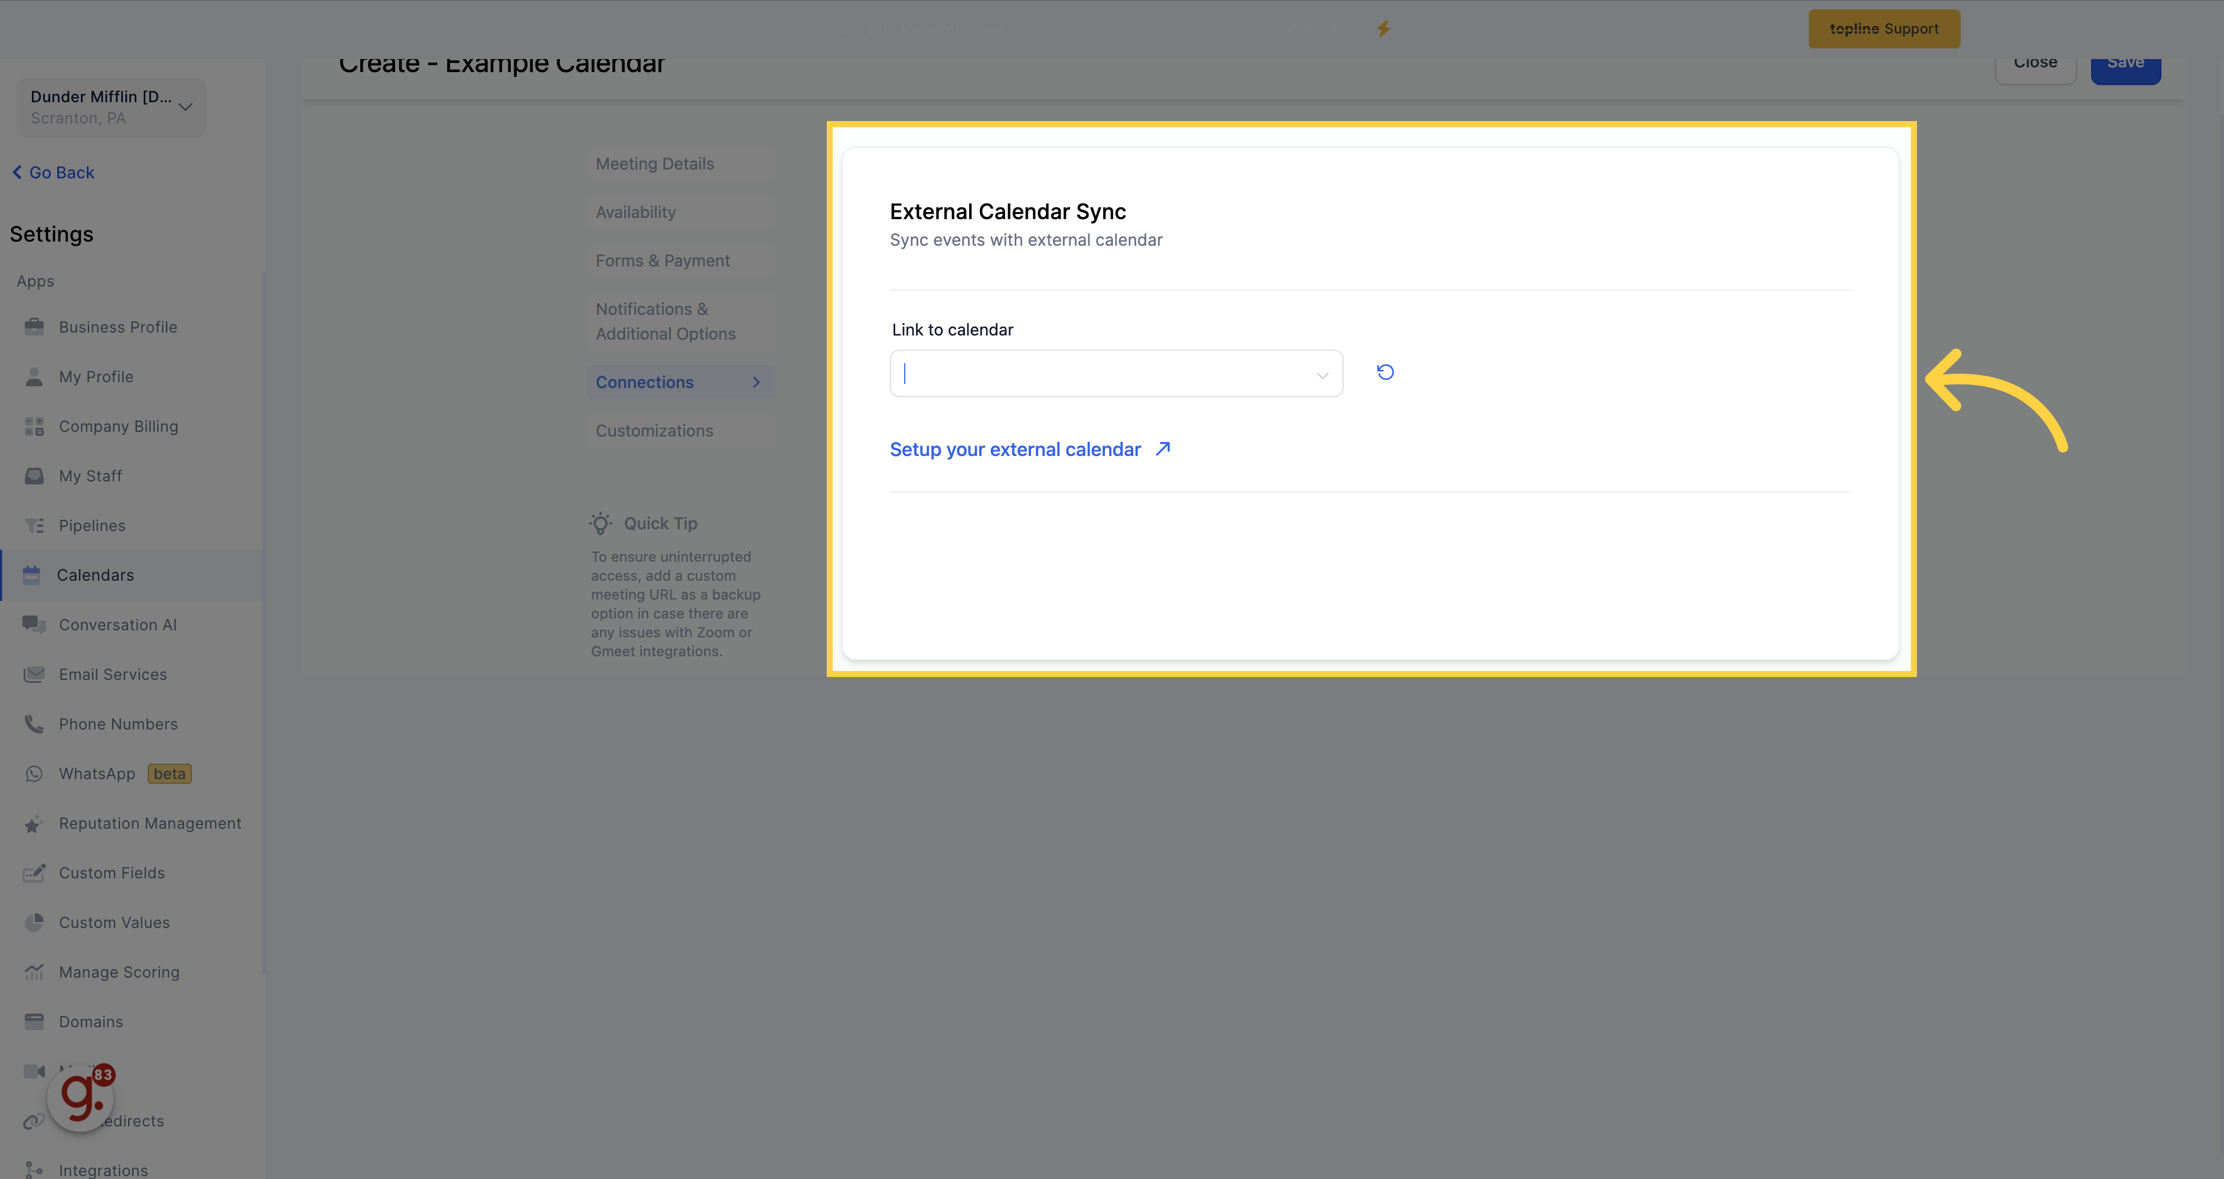The width and height of the screenshot is (2224, 1179).
Task: Expand the Dunder Mifflin account switcher
Action: click(x=110, y=107)
